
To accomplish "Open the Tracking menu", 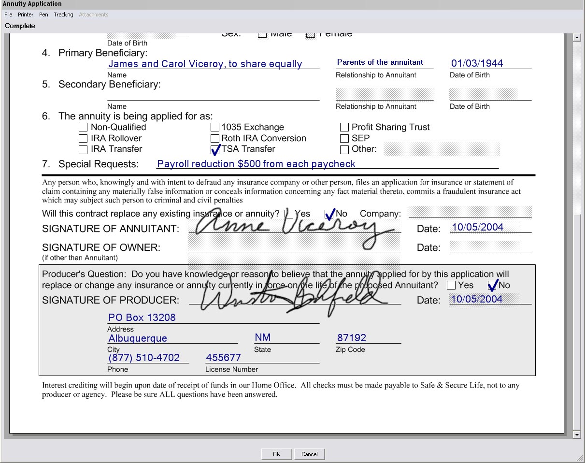I will [x=63, y=14].
